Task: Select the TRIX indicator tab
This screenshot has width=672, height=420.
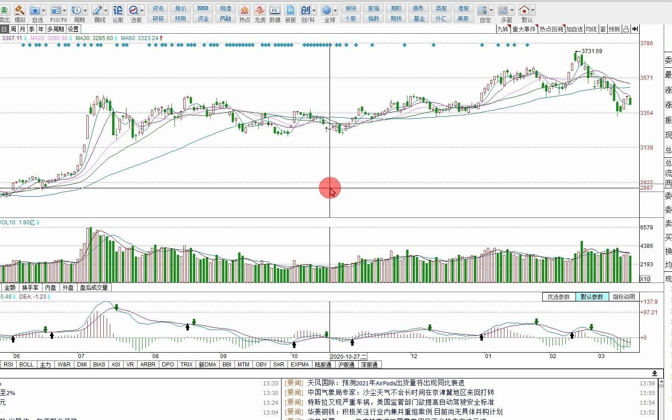Action: click(x=186, y=365)
